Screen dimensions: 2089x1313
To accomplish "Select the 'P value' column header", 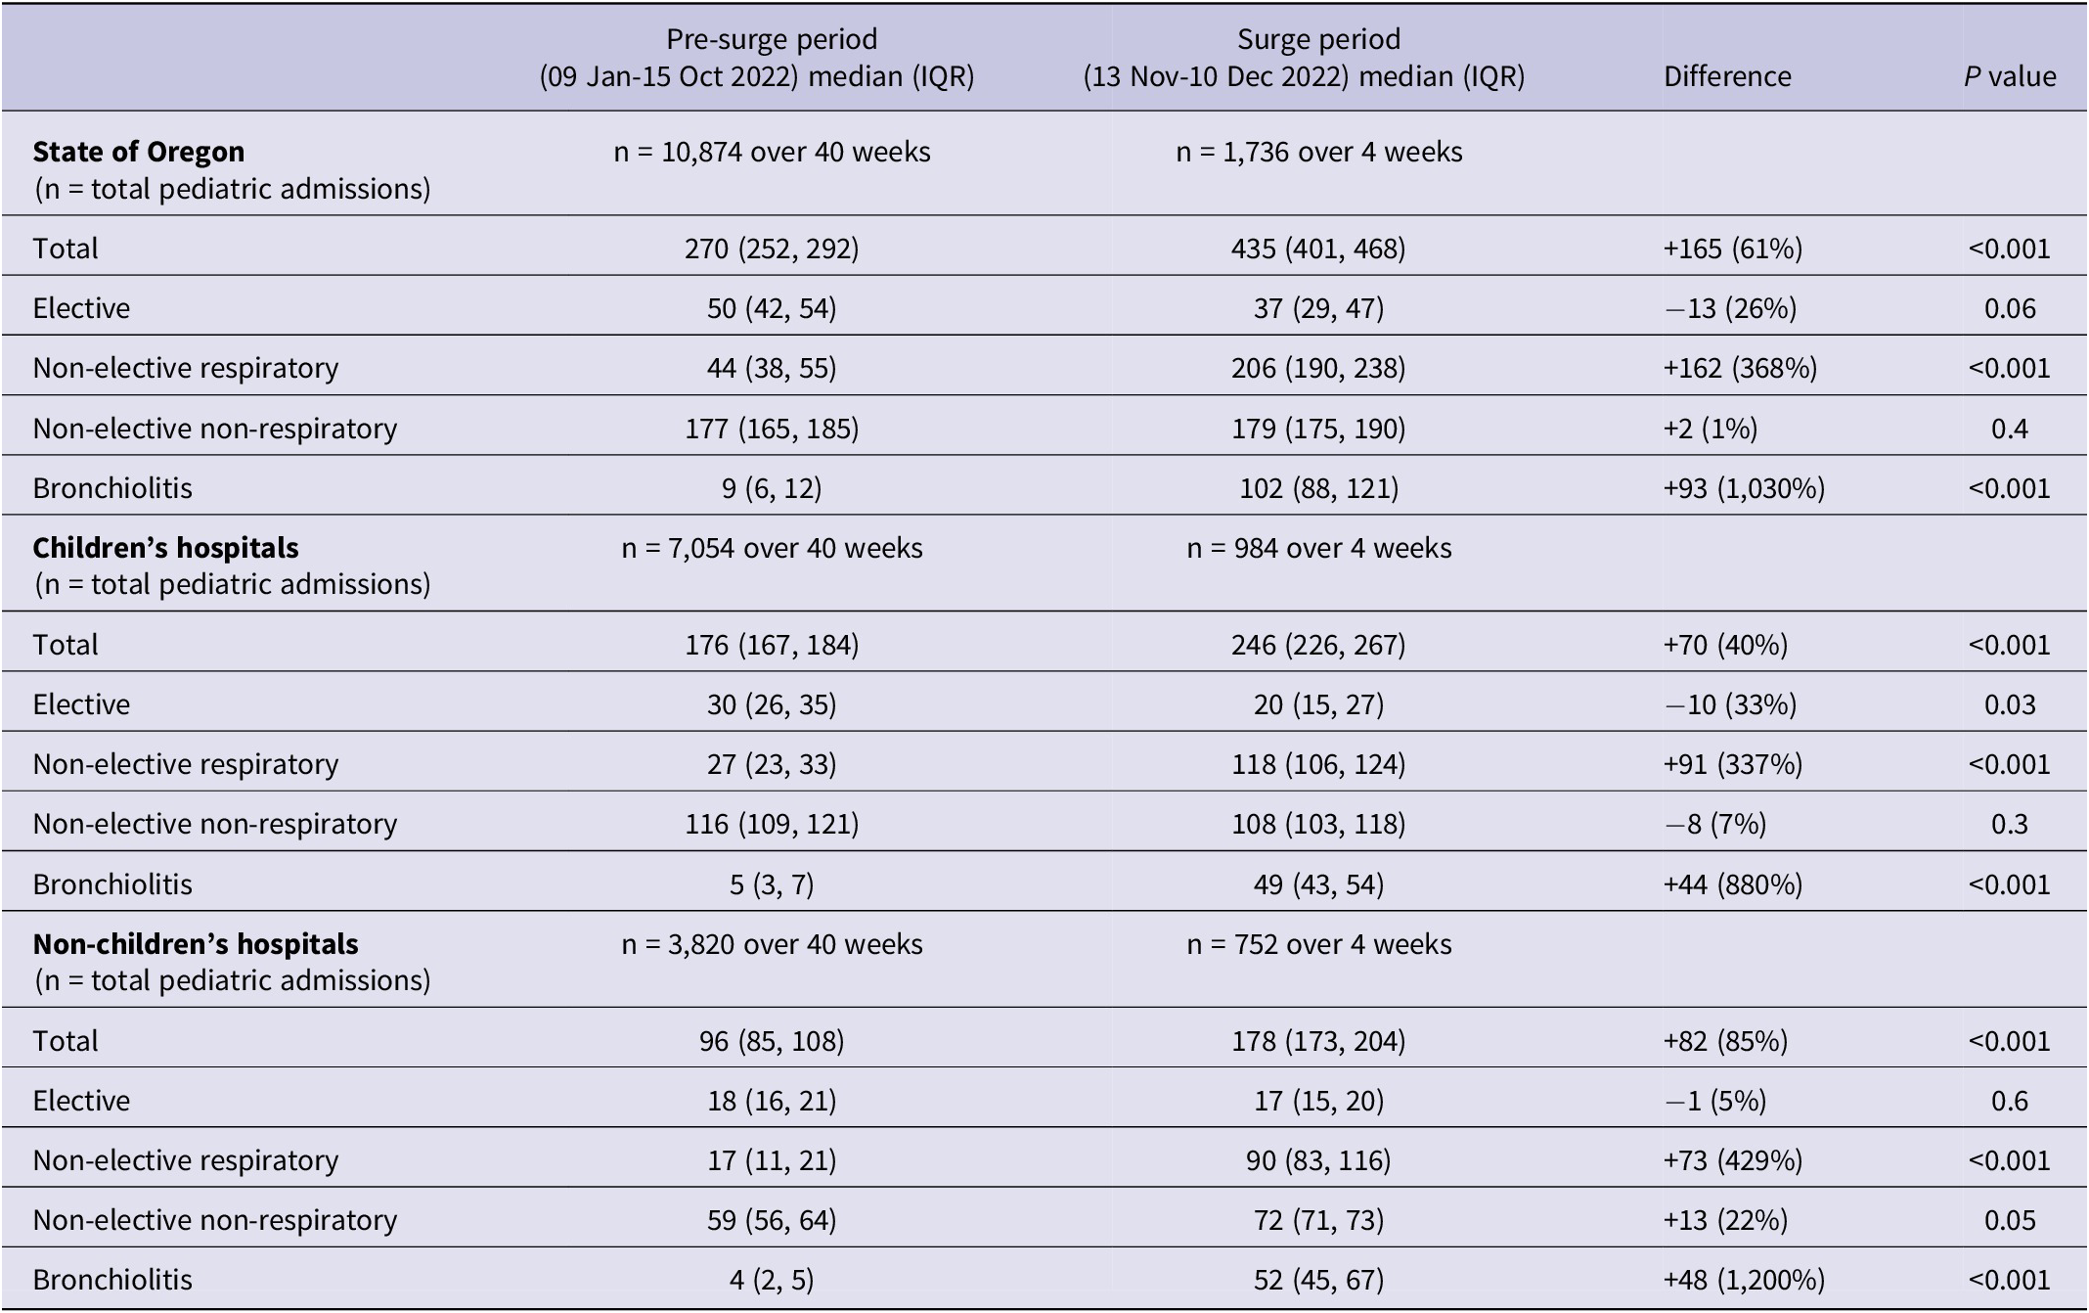I will click(2009, 76).
